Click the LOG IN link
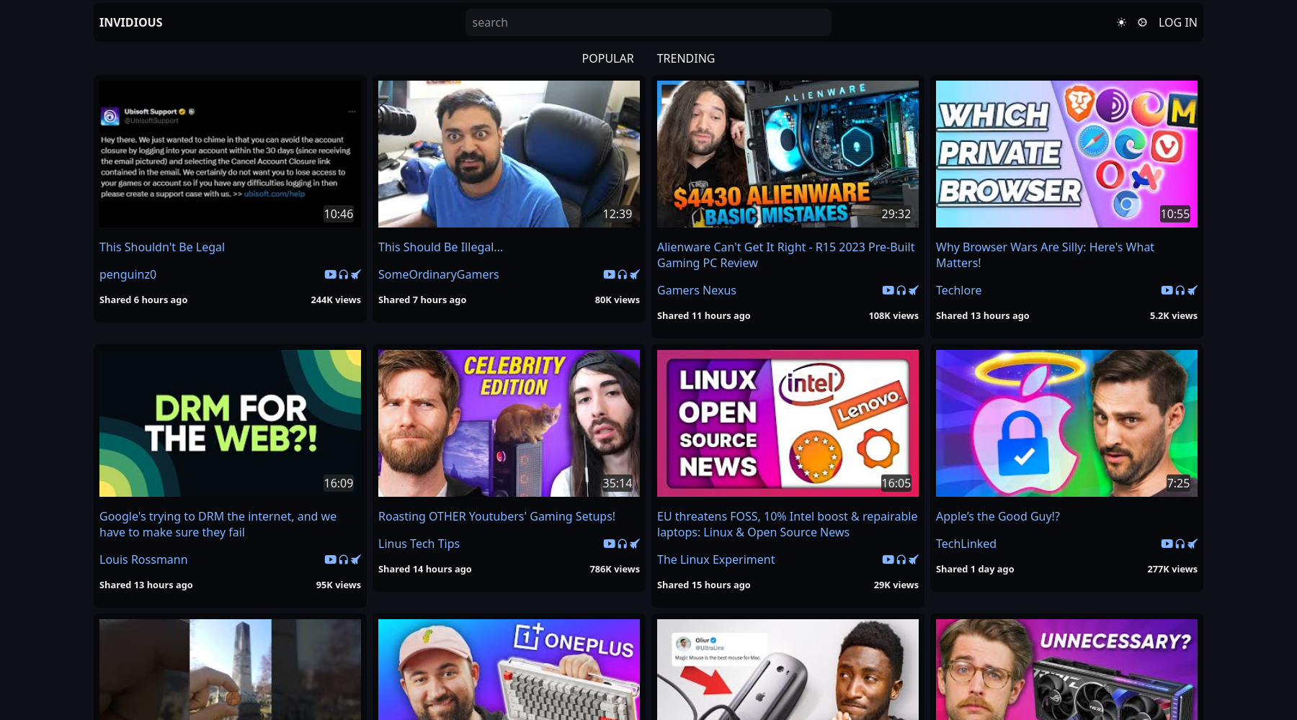Viewport: 1297px width, 720px height. (x=1177, y=22)
